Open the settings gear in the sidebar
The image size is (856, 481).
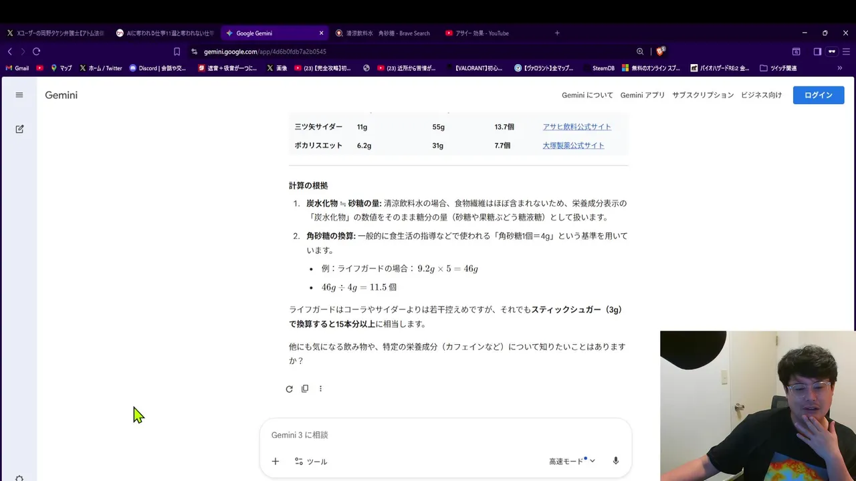pyautogui.click(x=19, y=478)
